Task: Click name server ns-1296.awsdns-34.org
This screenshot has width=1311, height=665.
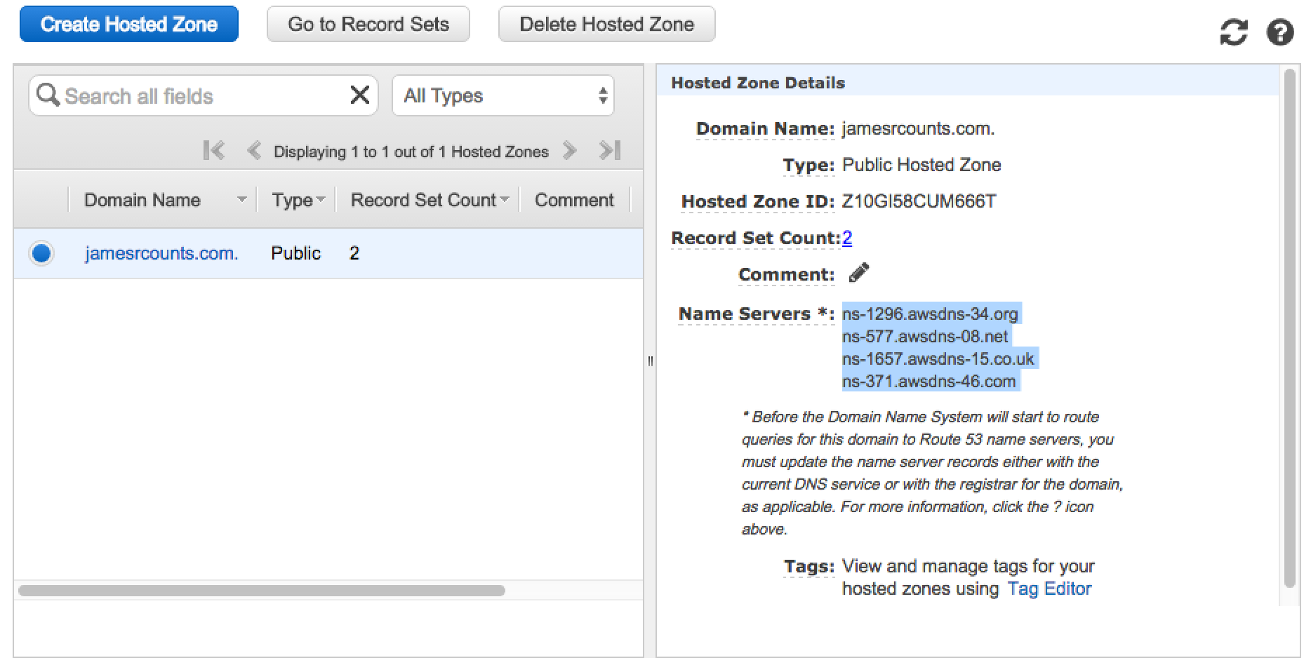Action: 930,314
